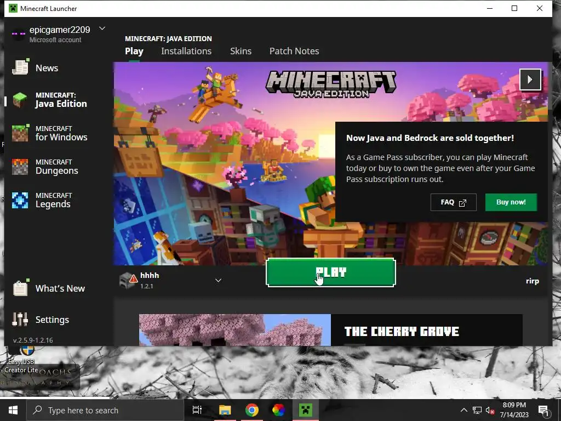Click Minecraft Launcher creeper taskbar icon
This screenshot has width=561, height=421.
tap(306, 410)
